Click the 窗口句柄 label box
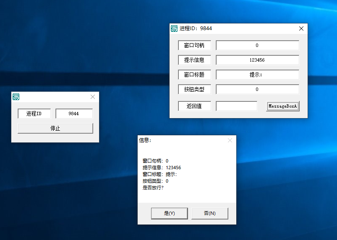Image resolution: width=337 pixels, height=240 pixels. point(194,45)
